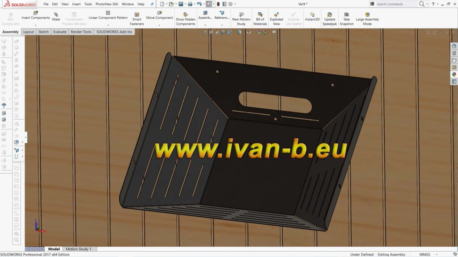Pin the menu bar with the pushpin
The width and height of the screenshot is (458, 257).
(x=152, y=4)
